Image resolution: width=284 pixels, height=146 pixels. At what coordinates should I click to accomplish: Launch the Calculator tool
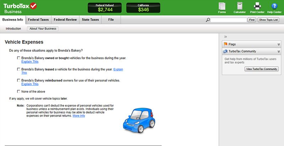(240, 6)
